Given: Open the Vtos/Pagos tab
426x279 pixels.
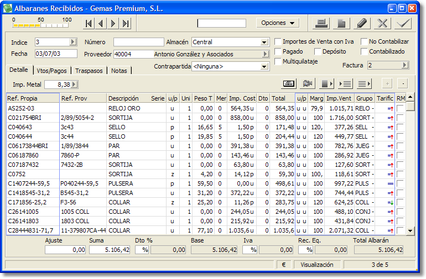Looking at the screenshot, I should click(x=51, y=71).
